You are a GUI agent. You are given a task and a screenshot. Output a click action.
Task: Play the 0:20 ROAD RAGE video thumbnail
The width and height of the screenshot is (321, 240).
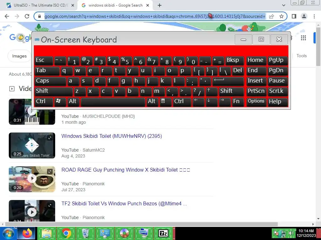32,179
